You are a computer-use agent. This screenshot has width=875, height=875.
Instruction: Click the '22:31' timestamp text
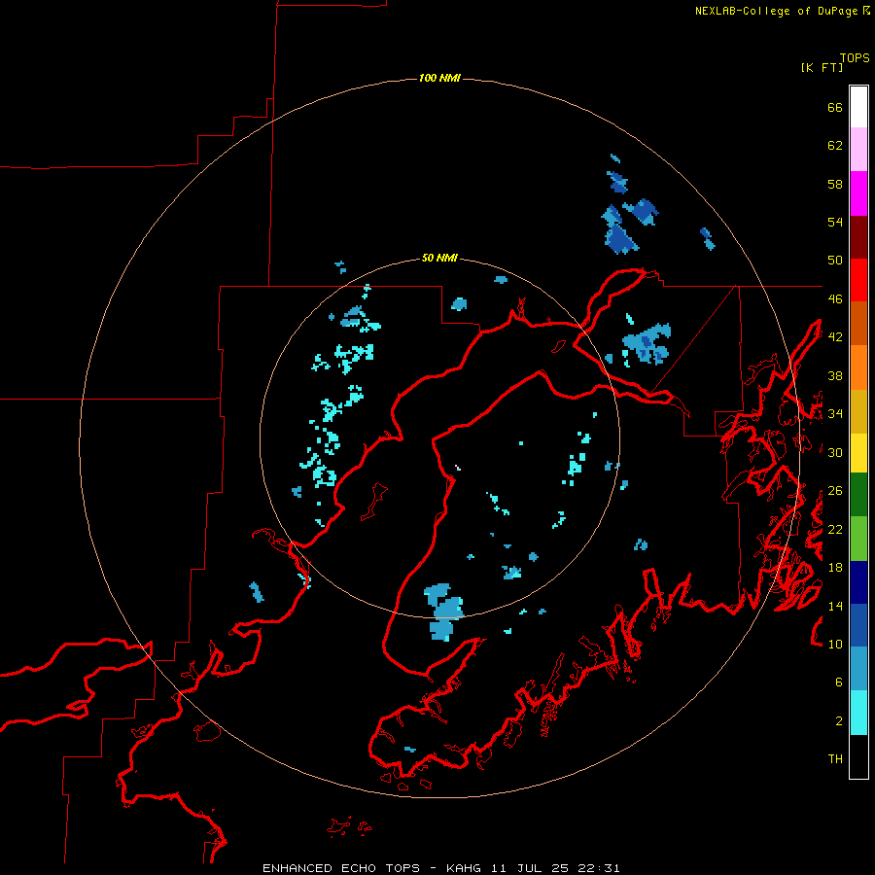(x=598, y=868)
